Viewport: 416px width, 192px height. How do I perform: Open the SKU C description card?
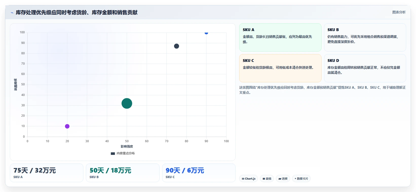point(280,68)
